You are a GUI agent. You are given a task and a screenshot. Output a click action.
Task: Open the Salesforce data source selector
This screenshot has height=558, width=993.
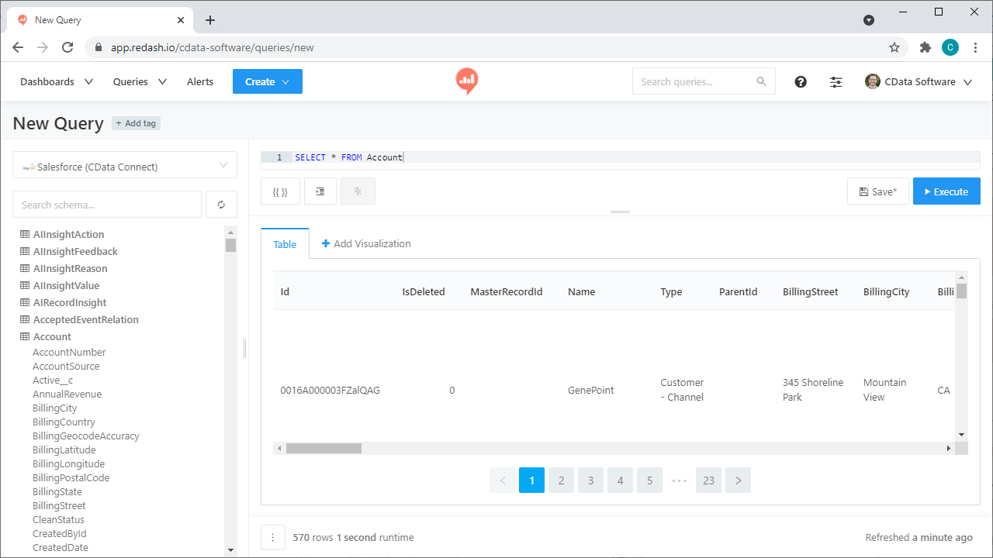125,165
